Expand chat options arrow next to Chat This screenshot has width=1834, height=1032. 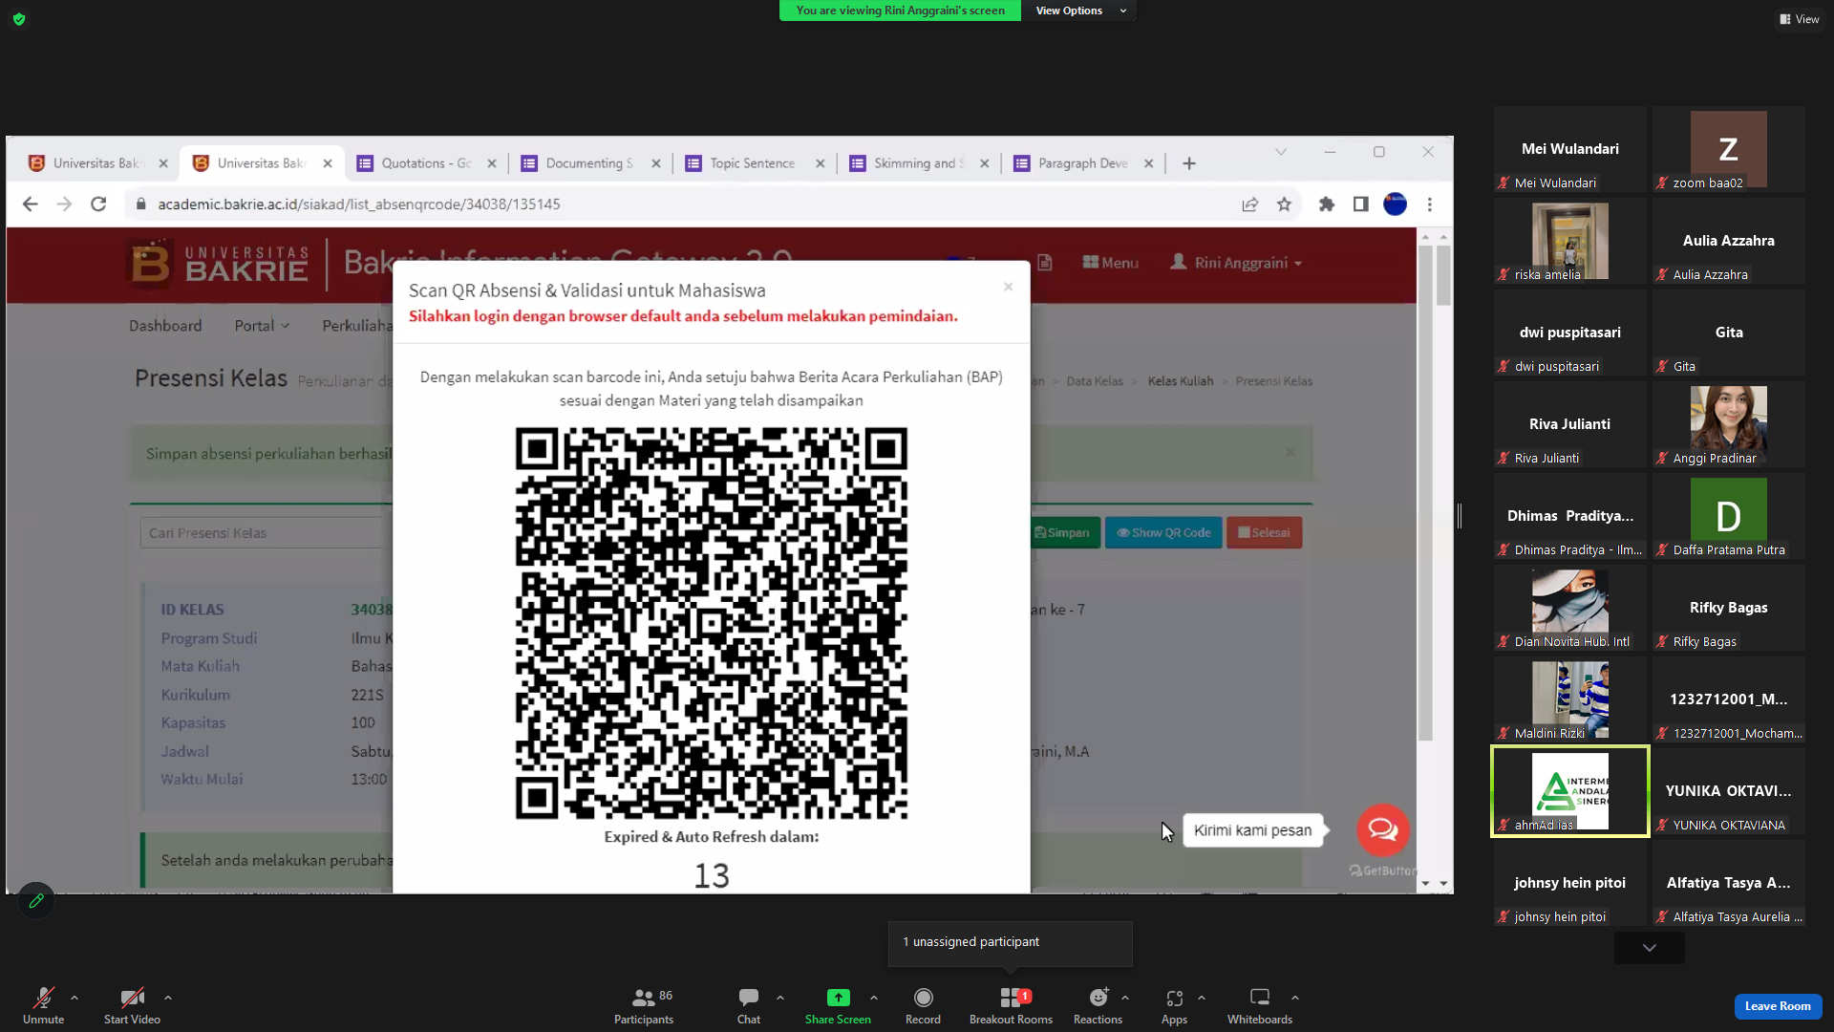(x=780, y=998)
